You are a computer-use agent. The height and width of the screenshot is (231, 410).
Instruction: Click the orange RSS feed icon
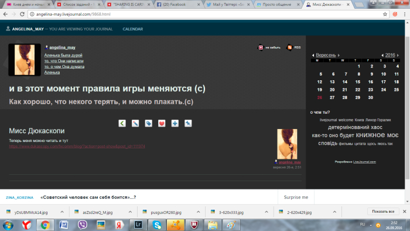click(x=289, y=47)
